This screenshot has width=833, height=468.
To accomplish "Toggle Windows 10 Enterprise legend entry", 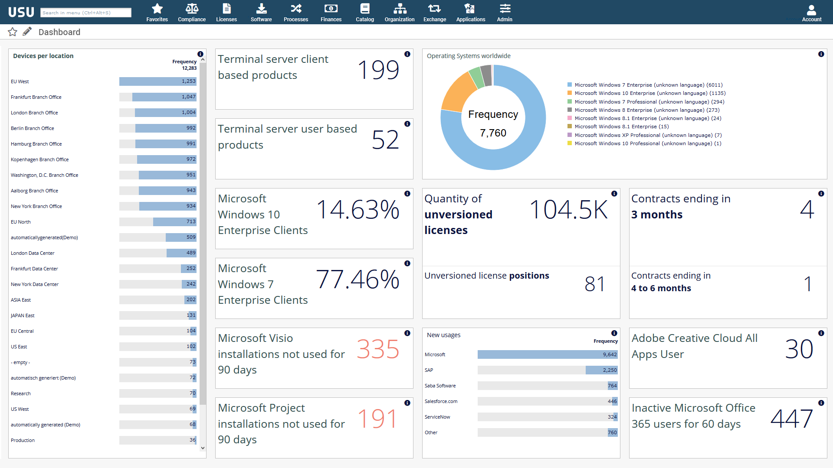I will coord(649,93).
